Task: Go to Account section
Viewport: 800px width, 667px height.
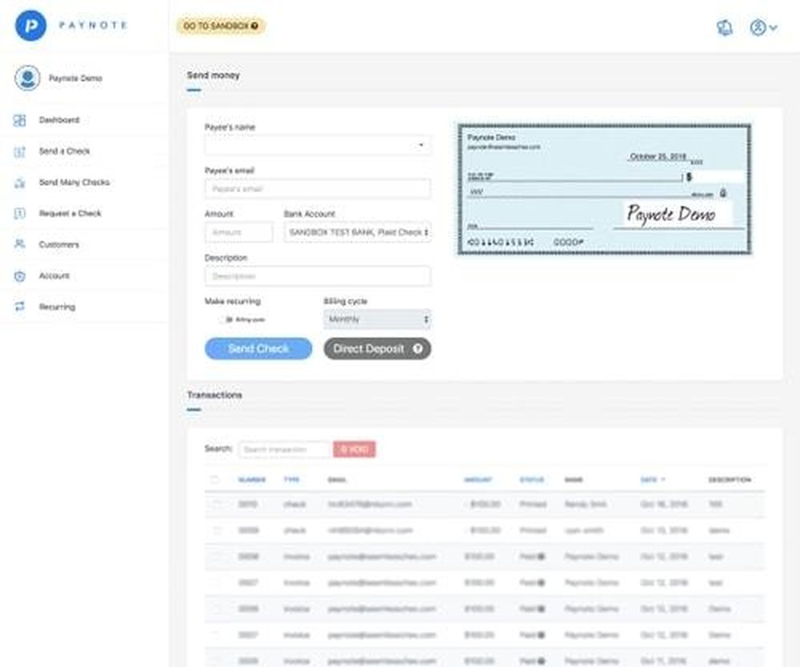Action: [x=54, y=275]
